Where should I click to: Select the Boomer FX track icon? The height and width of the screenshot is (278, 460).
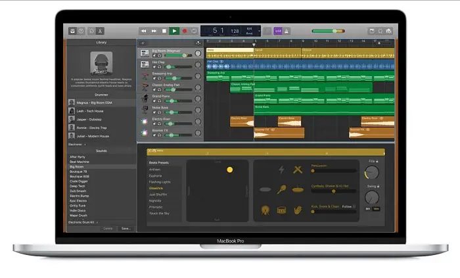145,133
